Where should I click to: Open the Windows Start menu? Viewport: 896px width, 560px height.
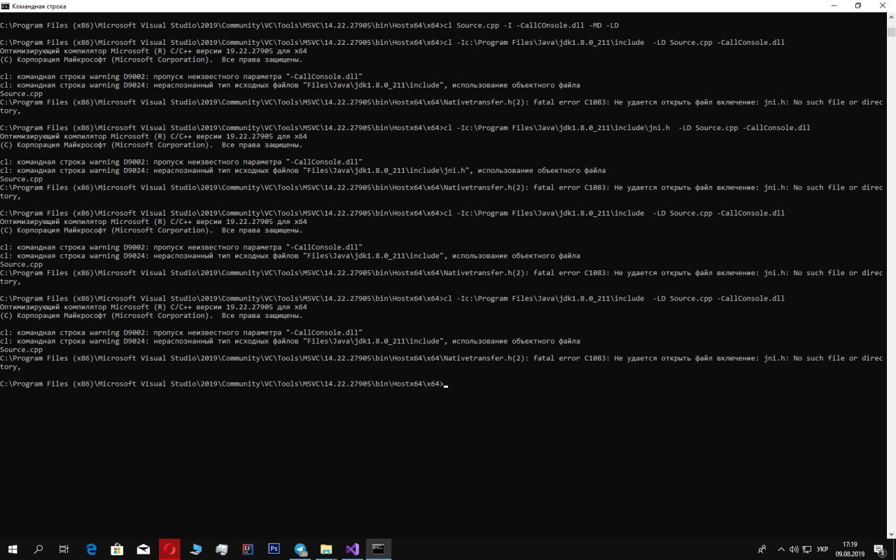tap(13, 549)
